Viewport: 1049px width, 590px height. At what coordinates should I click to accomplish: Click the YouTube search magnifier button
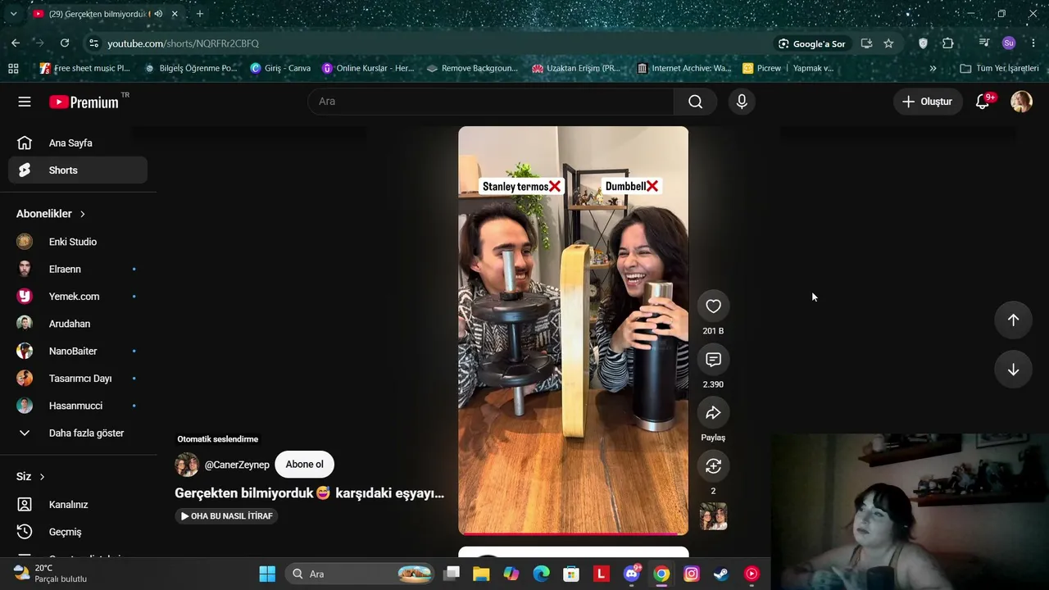coord(696,102)
